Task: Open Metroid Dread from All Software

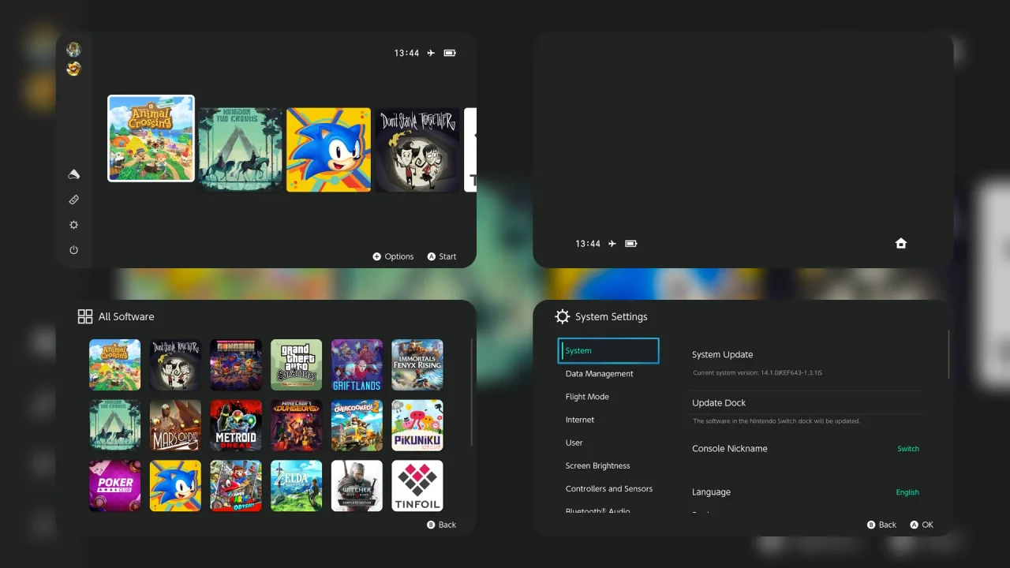Action: (x=235, y=425)
